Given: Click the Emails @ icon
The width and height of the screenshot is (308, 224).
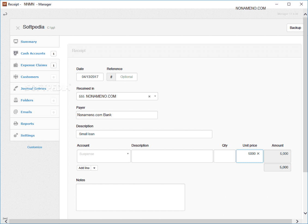Looking at the screenshot, I should coord(16,112).
